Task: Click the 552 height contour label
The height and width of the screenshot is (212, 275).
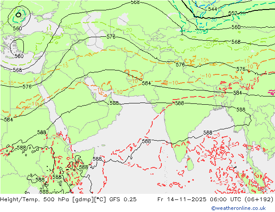Action: (x=233, y=13)
